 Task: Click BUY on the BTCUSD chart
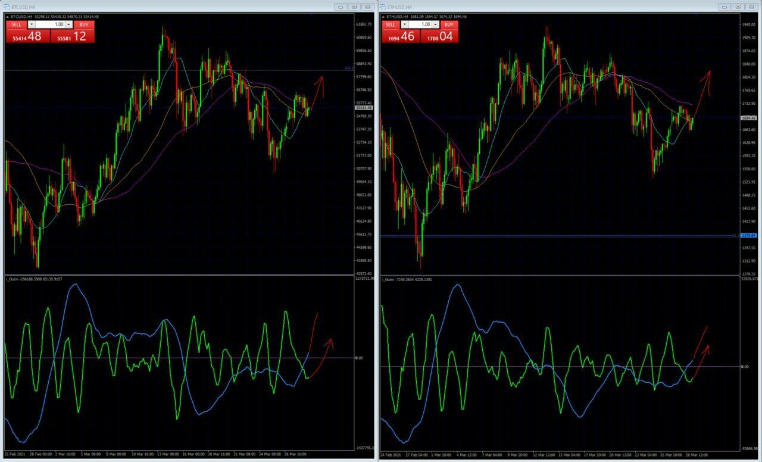click(84, 24)
